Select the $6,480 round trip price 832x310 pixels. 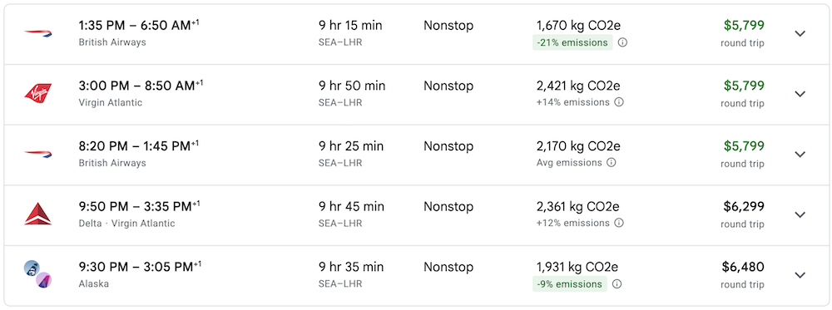(x=743, y=267)
